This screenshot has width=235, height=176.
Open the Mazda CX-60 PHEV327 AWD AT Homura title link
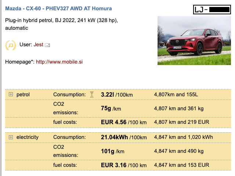click(58, 8)
